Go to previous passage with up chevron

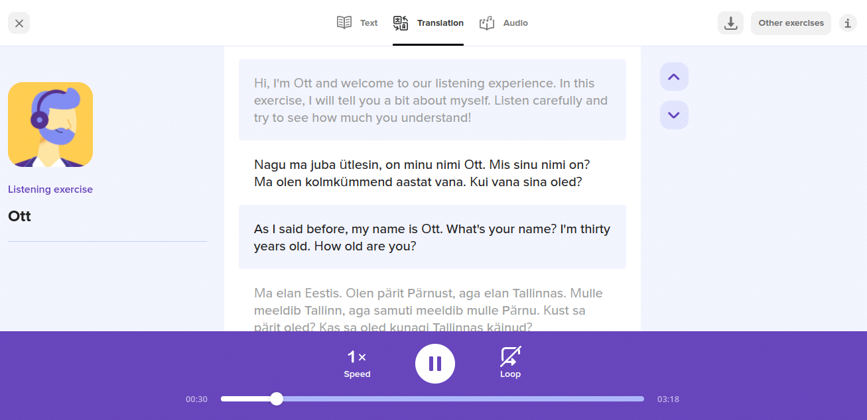[674, 77]
